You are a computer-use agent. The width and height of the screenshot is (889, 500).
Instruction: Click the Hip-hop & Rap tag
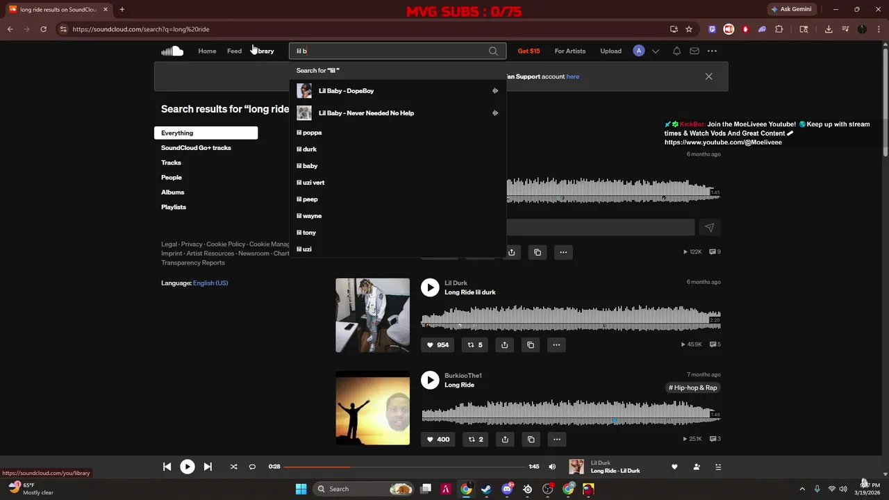click(692, 387)
